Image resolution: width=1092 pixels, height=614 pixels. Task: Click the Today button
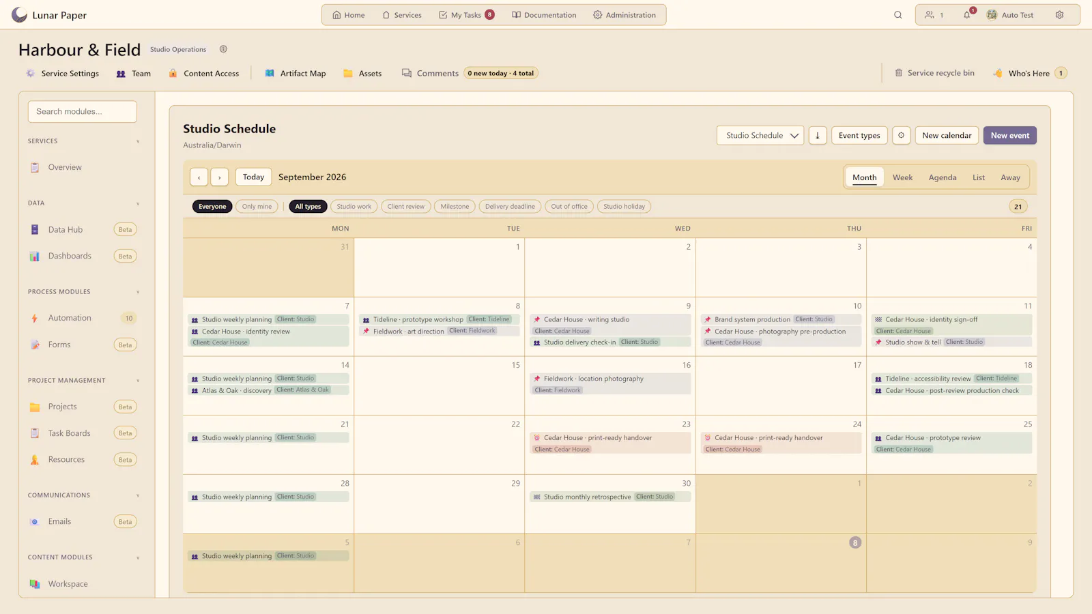pyautogui.click(x=253, y=177)
